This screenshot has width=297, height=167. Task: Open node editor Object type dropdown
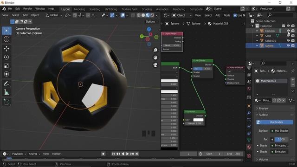(x=182, y=15)
